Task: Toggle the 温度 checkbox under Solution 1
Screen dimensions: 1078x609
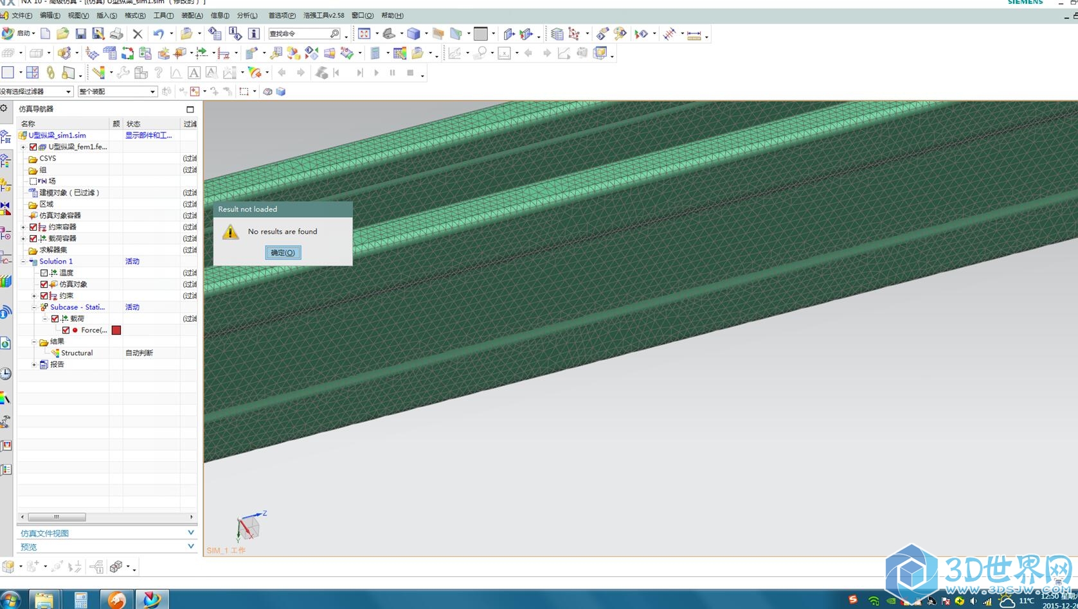Action: [x=44, y=273]
